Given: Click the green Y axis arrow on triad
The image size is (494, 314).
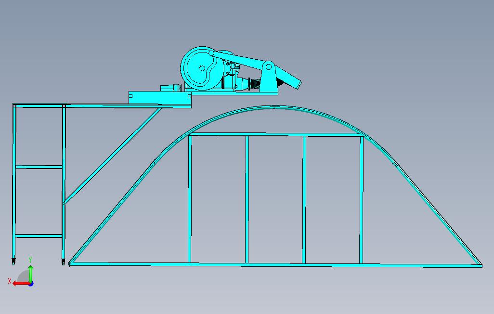Looking at the screenshot, I should (x=30, y=273).
